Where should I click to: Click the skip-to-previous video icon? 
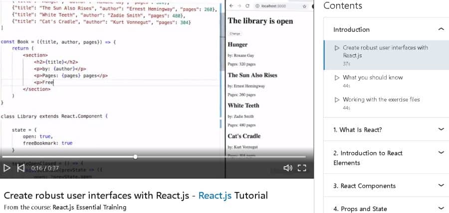21,168
